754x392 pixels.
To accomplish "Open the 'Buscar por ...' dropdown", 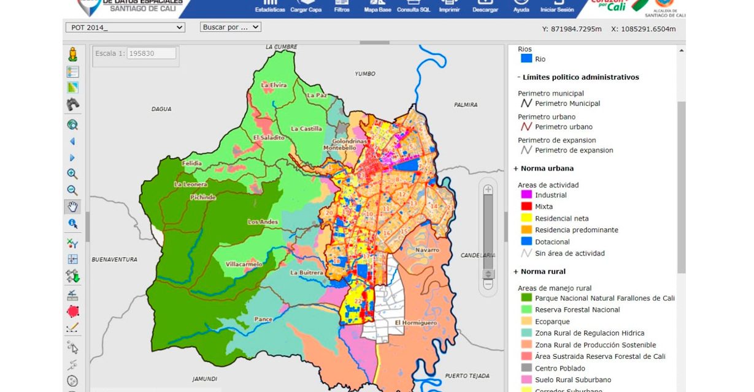I will click(231, 27).
